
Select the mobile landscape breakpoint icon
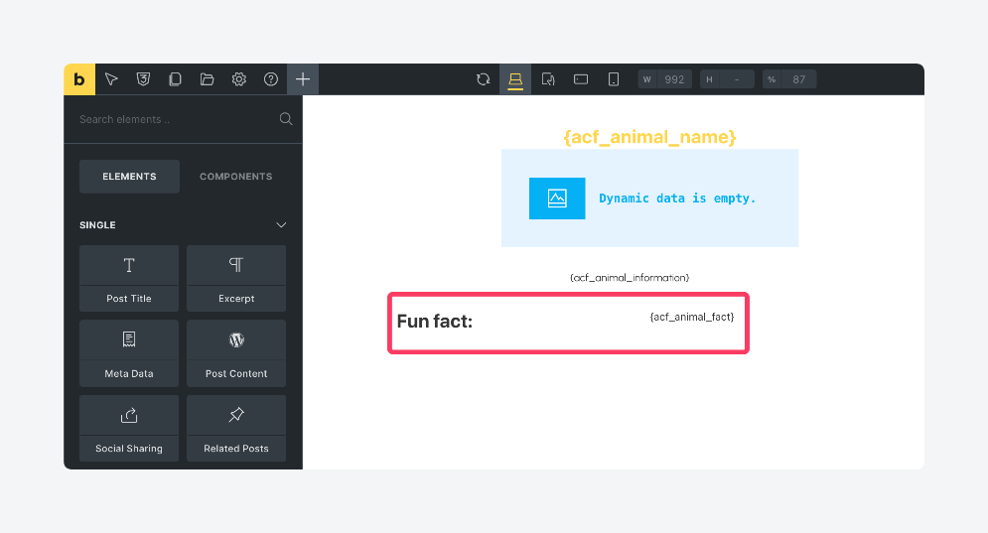click(x=581, y=79)
